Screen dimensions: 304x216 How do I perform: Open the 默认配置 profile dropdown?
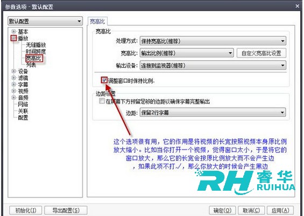[45, 21]
